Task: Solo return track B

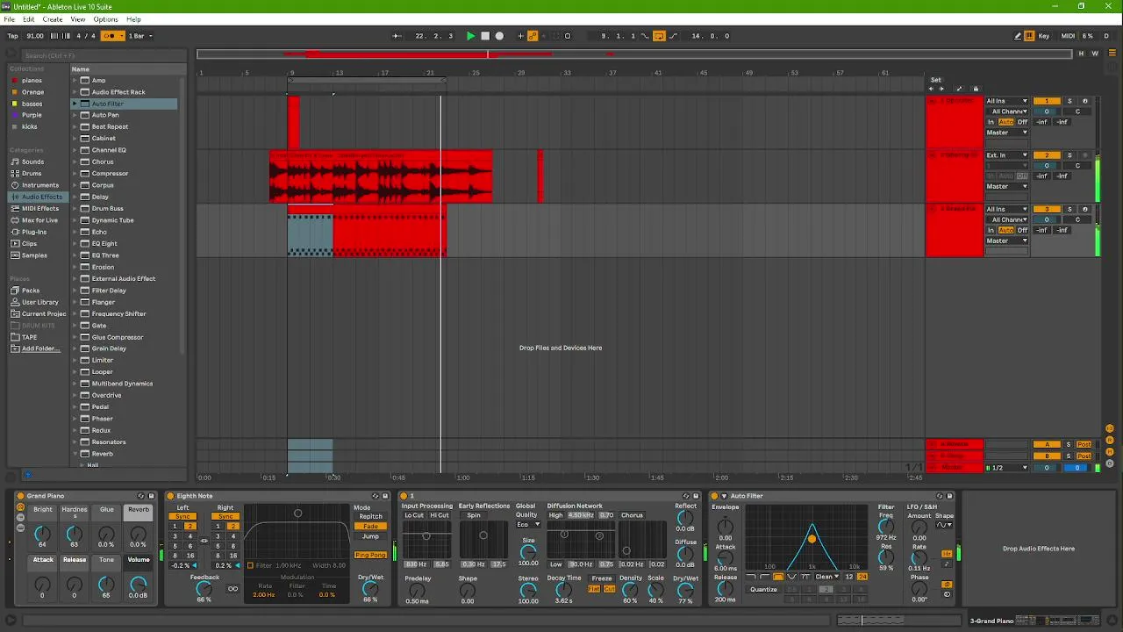Action: coord(1069,456)
